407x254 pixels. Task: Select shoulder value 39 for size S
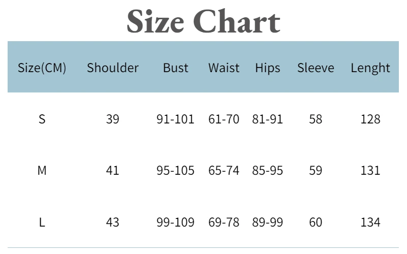coord(112,119)
